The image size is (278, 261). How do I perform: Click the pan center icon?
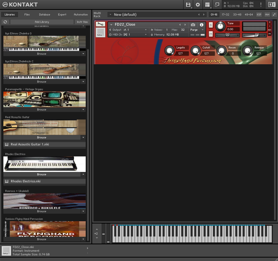tap(227, 35)
